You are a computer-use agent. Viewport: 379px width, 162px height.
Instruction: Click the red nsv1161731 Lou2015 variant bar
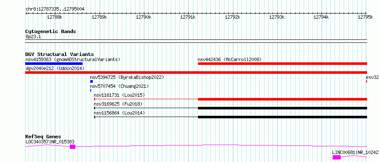pyautogui.click(x=230, y=99)
